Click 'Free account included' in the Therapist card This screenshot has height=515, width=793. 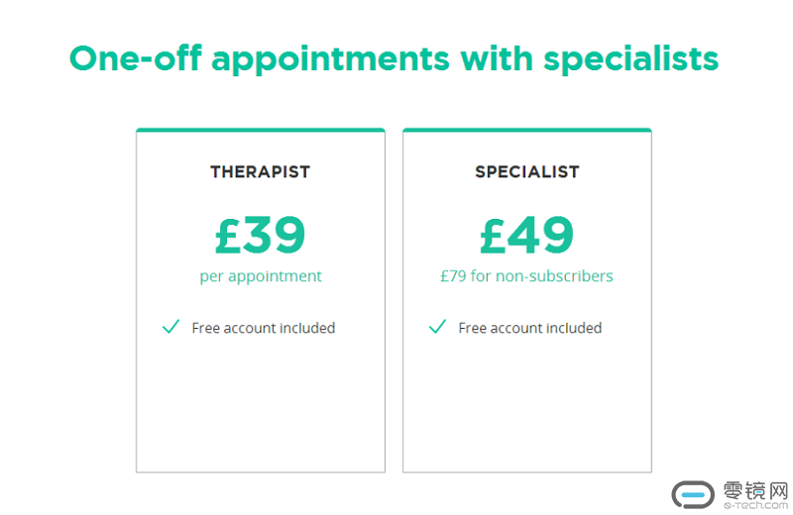click(264, 328)
